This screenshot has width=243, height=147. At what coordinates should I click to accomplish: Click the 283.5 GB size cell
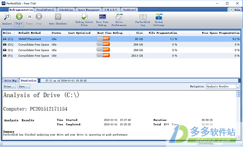tap(137, 56)
